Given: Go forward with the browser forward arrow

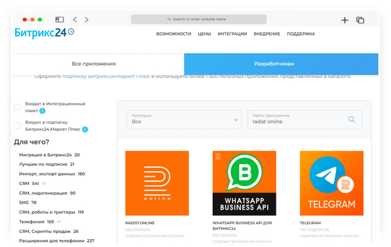Looking at the screenshot, I should (x=87, y=20).
